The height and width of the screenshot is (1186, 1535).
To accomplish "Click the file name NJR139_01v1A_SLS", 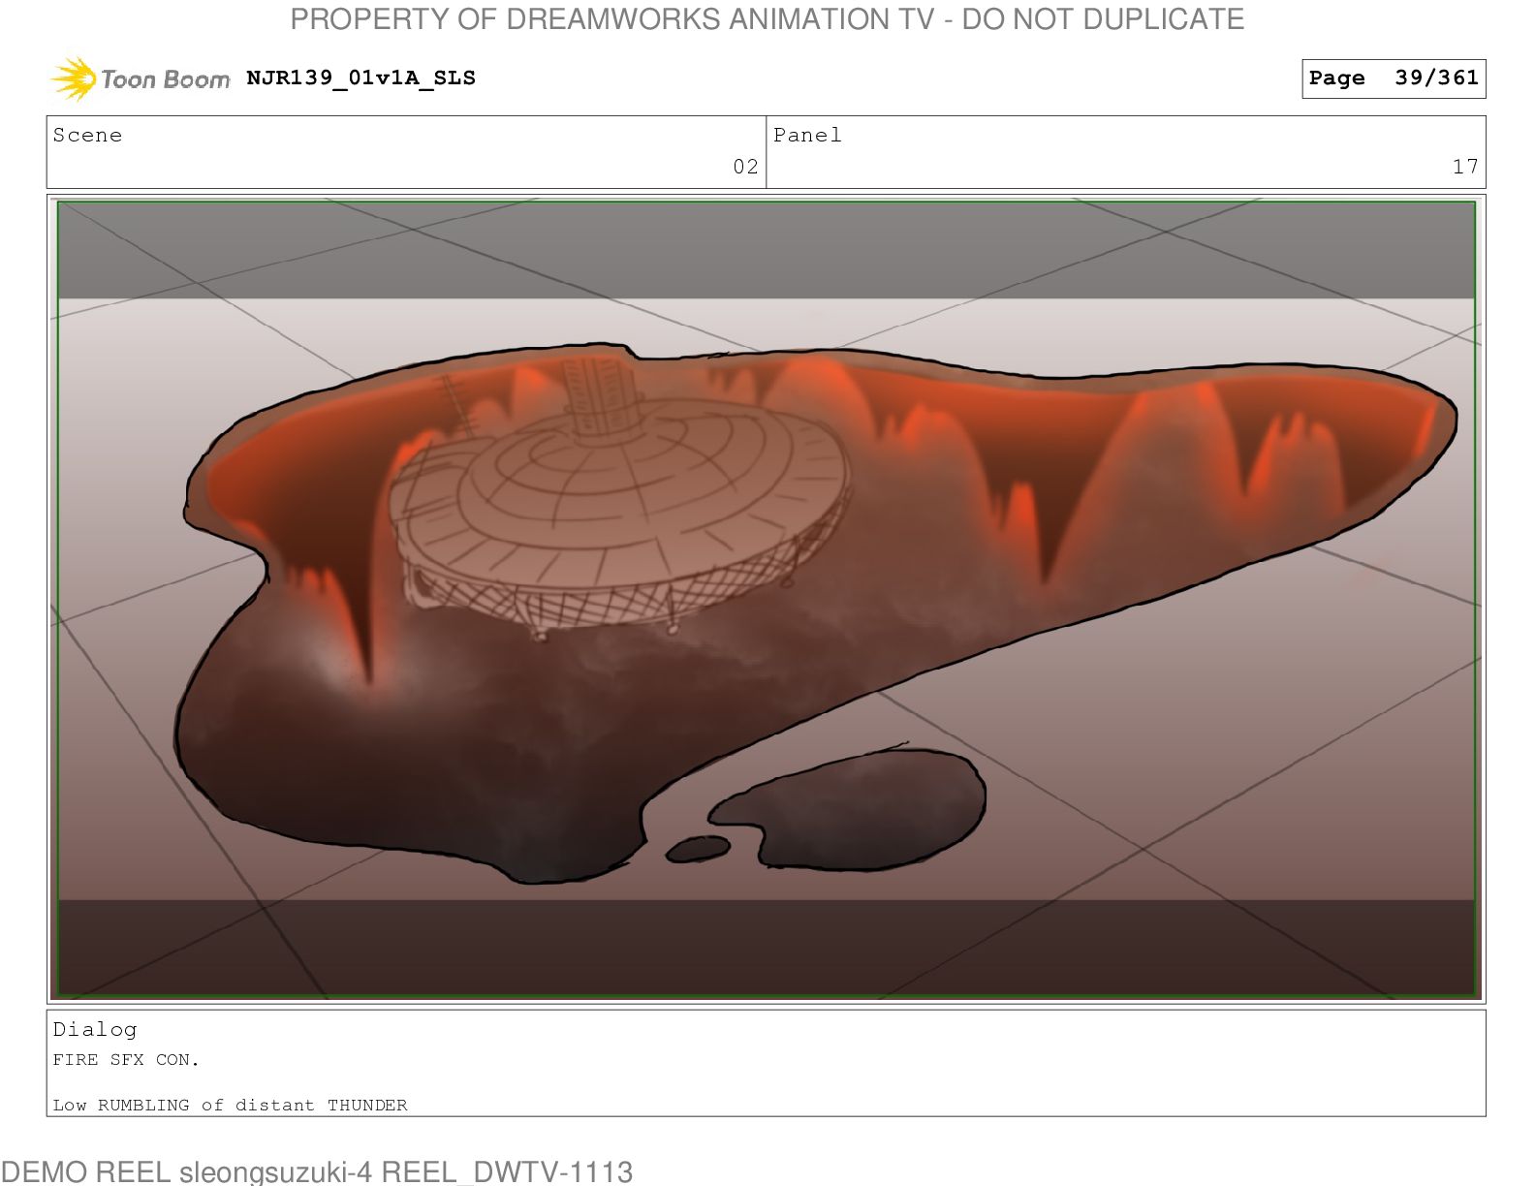I will pos(361,78).
